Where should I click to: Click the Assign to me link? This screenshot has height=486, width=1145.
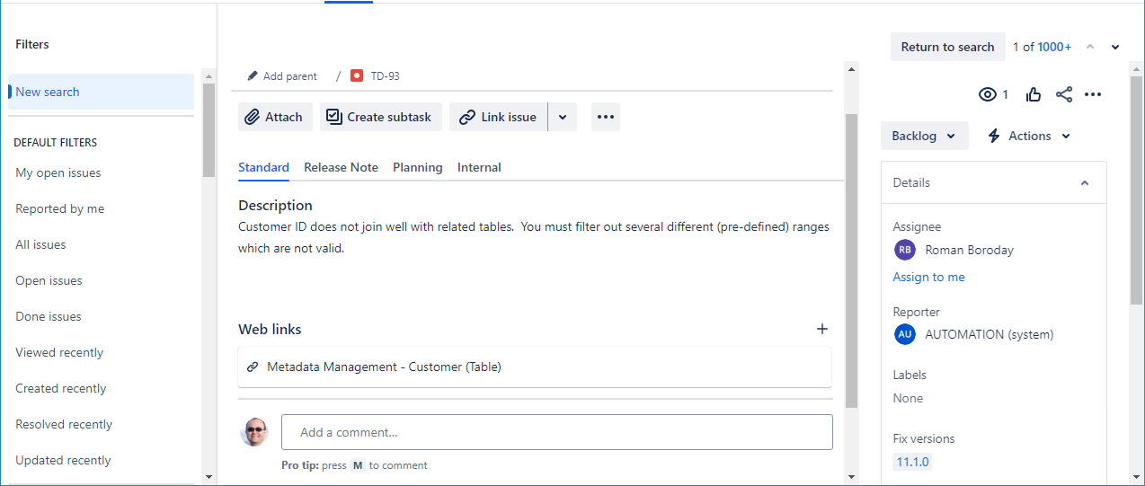pyautogui.click(x=928, y=277)
